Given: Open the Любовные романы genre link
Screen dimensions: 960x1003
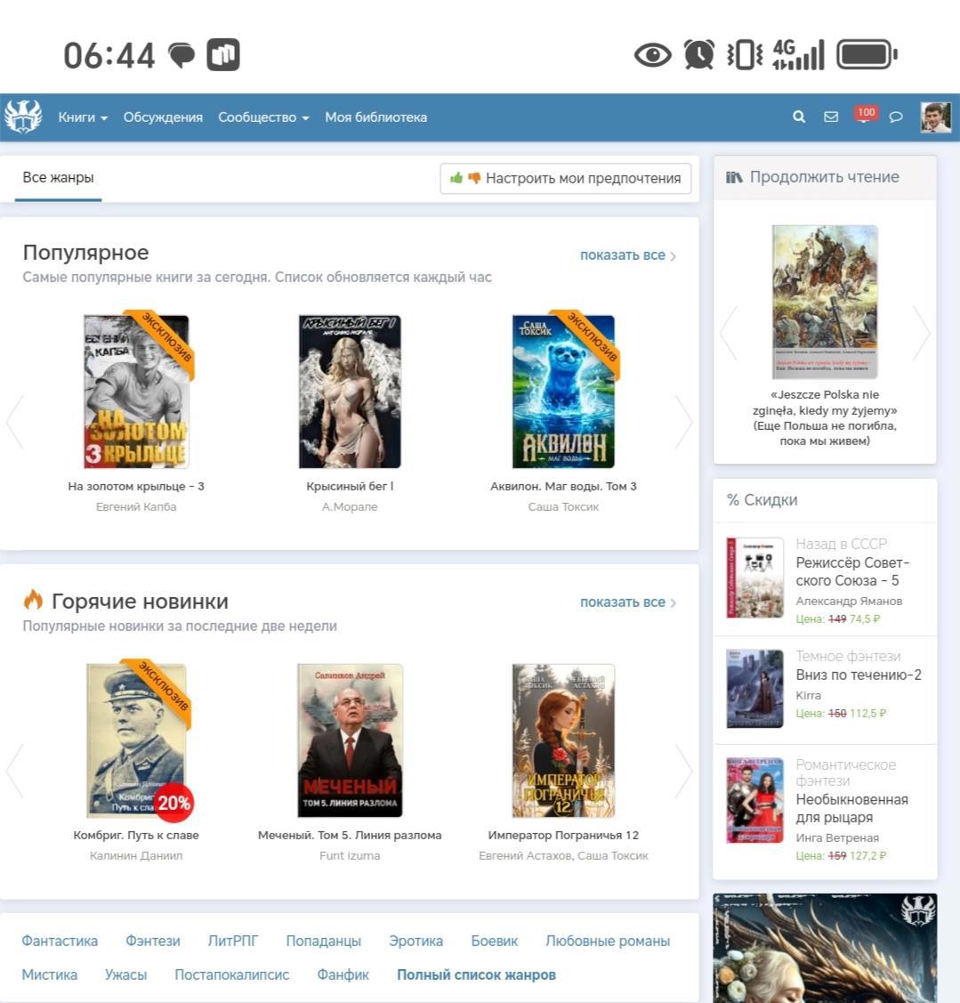Looking at the screenshot, I should [608, 941].
